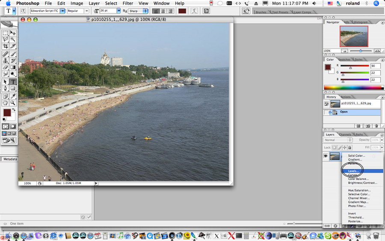Switch to the Channels tab
The height and width of the screenshot is (241, 385).
pos(345,134)
